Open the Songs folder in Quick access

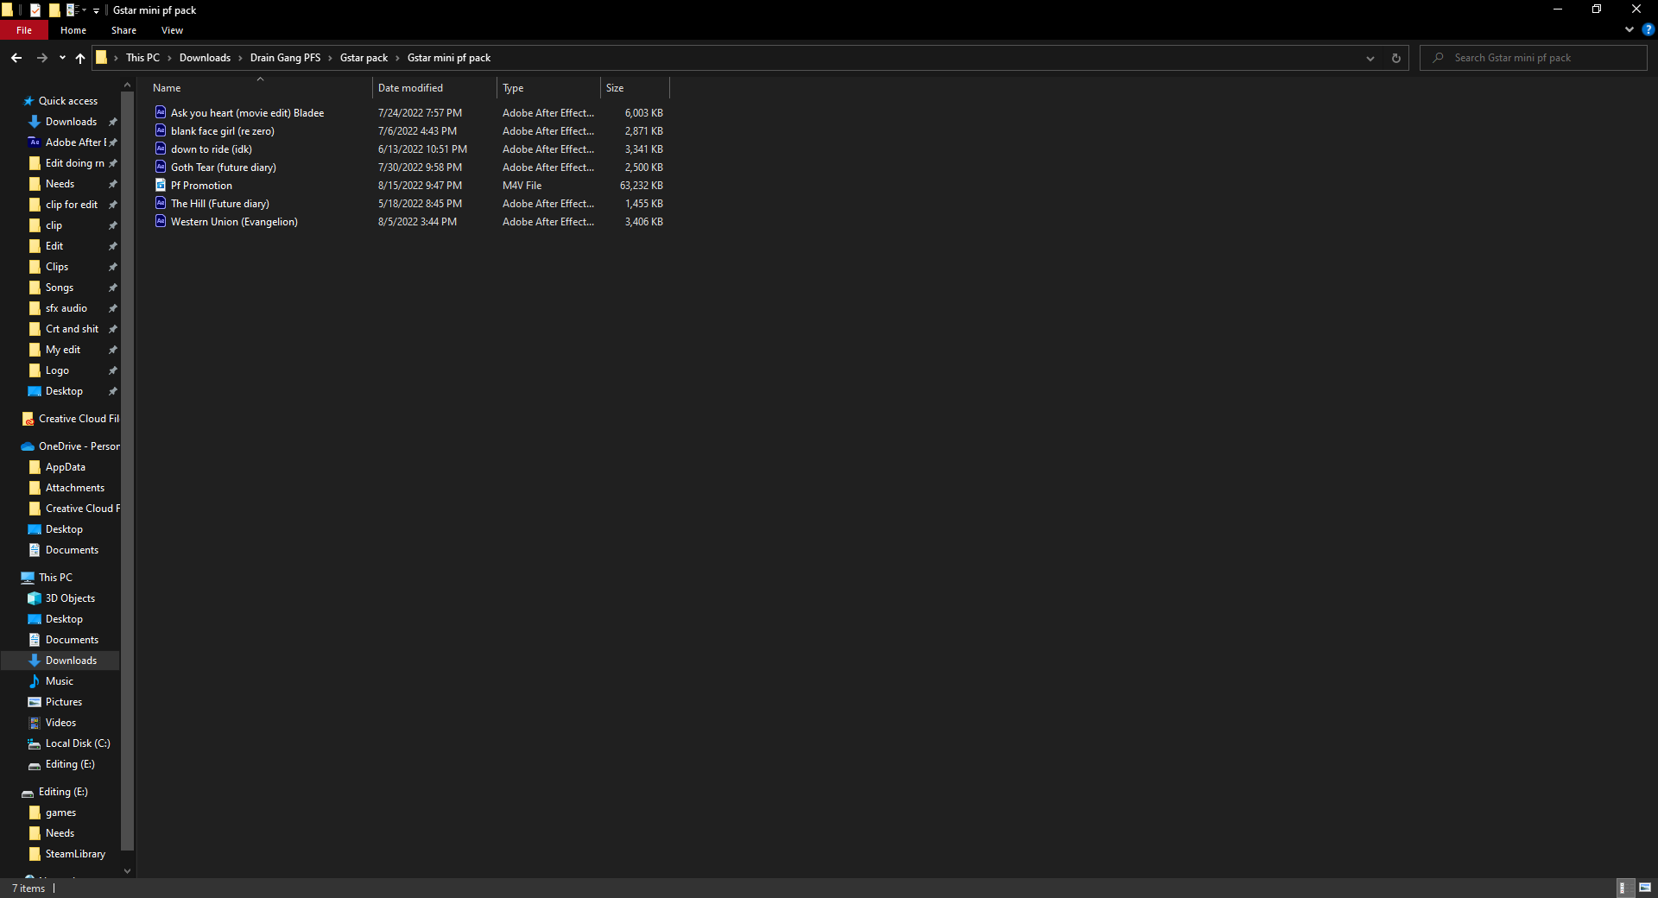(x=60, y=288)
